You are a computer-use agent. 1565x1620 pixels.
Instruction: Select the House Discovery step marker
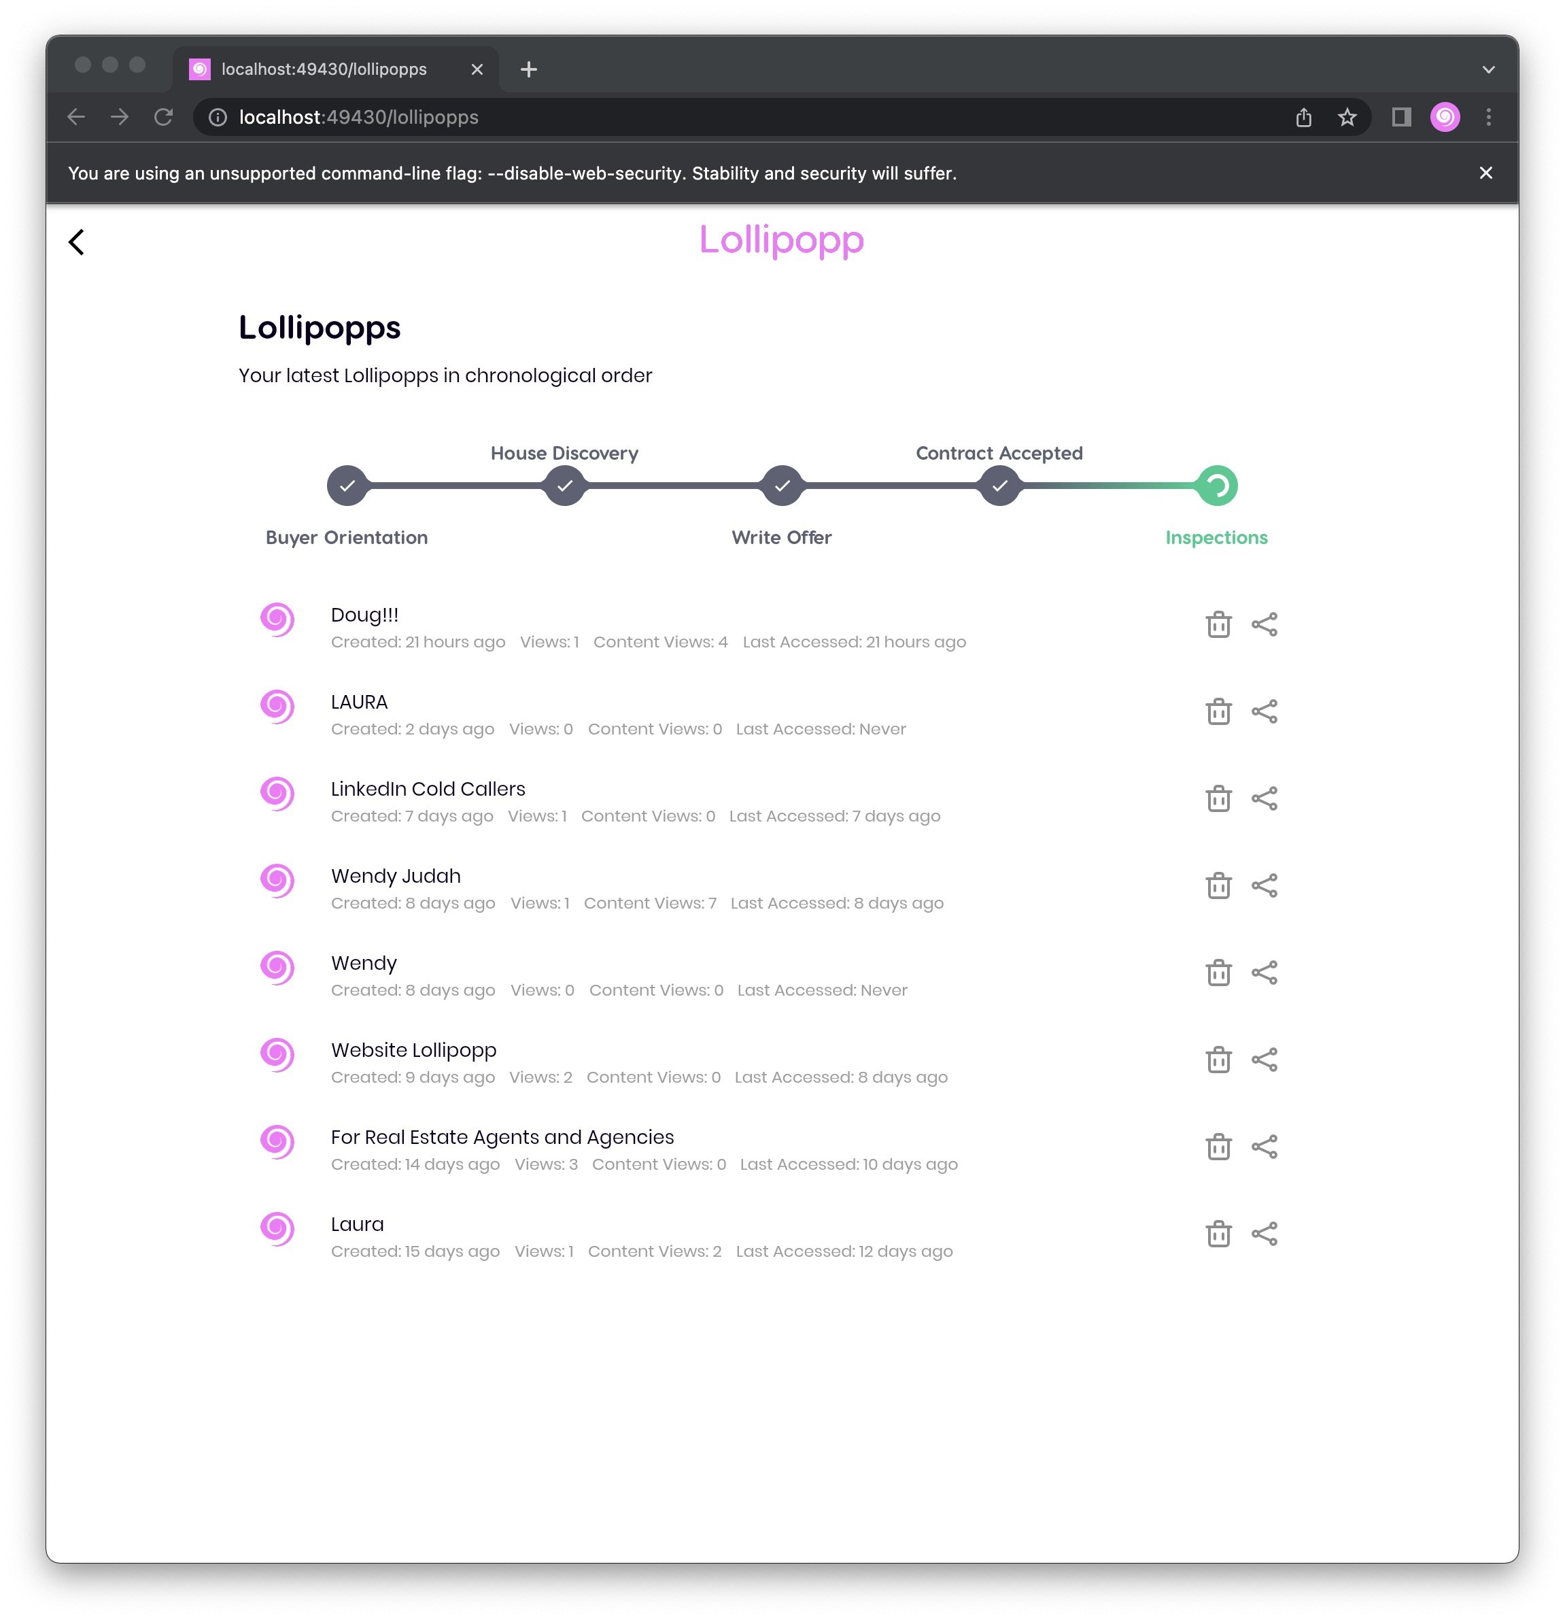point(564,485)
